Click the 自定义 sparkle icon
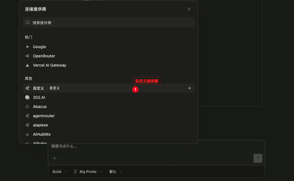 (27, 88)
